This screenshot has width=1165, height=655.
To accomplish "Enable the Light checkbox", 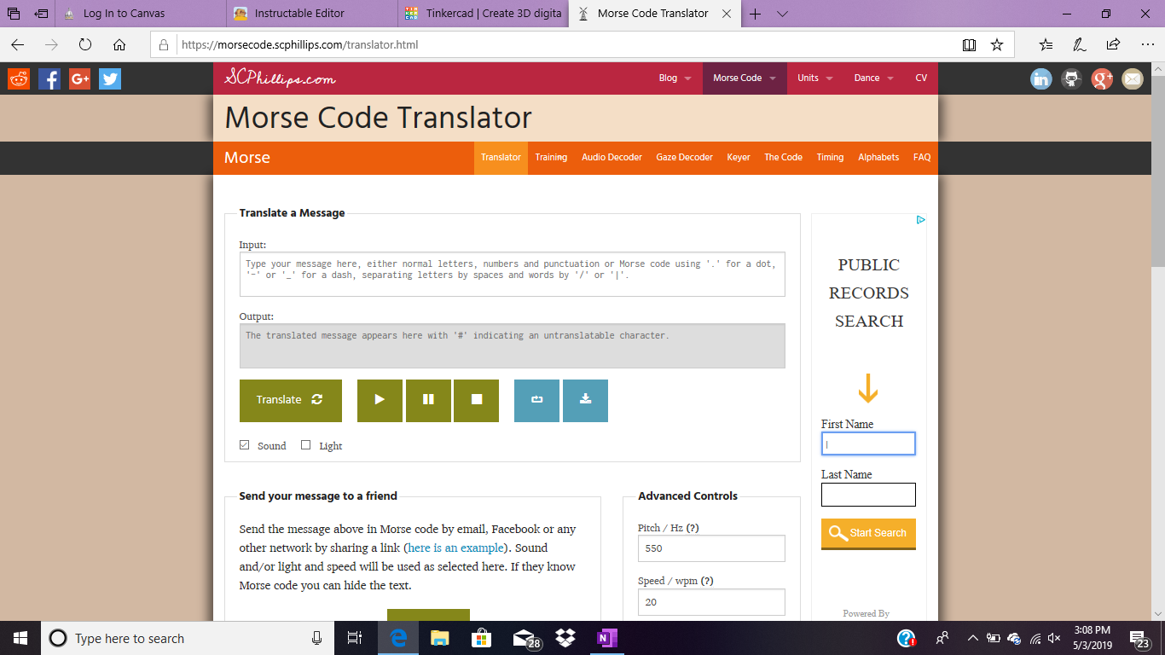I will [305, 444].
